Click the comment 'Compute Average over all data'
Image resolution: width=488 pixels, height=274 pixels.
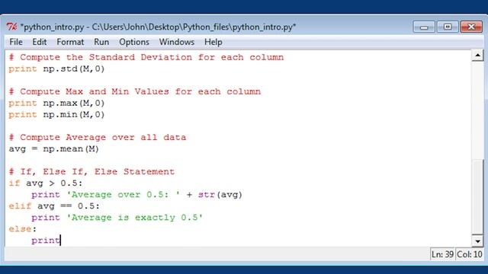tap(98, 137)
